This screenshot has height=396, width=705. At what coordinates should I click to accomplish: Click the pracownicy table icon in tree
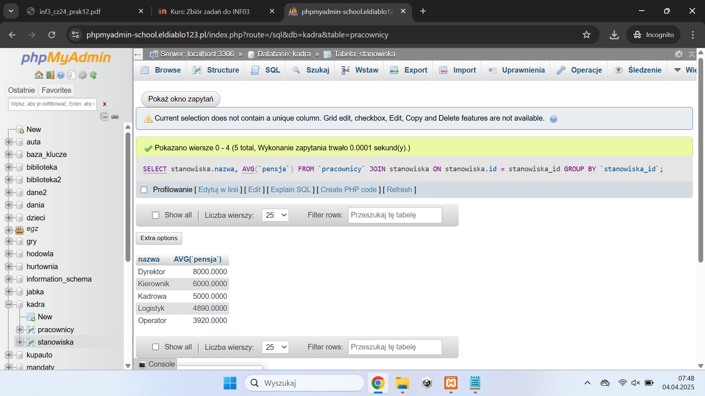31,330
